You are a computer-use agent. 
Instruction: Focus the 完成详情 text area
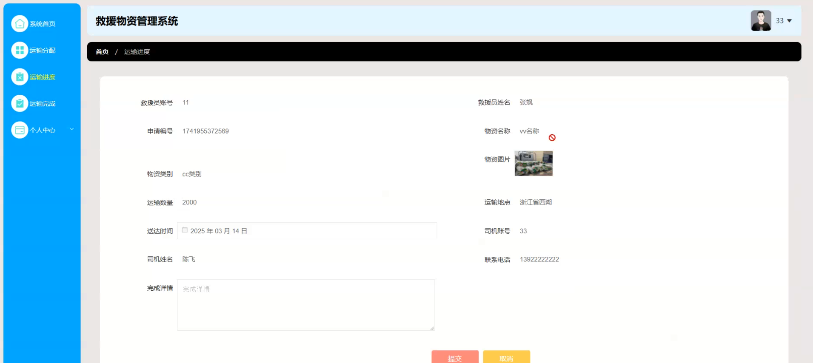[x=305, y=305]
